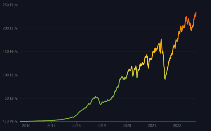
Task: Click the 430 PH/s baseline label
Action: tap(10, 122)
